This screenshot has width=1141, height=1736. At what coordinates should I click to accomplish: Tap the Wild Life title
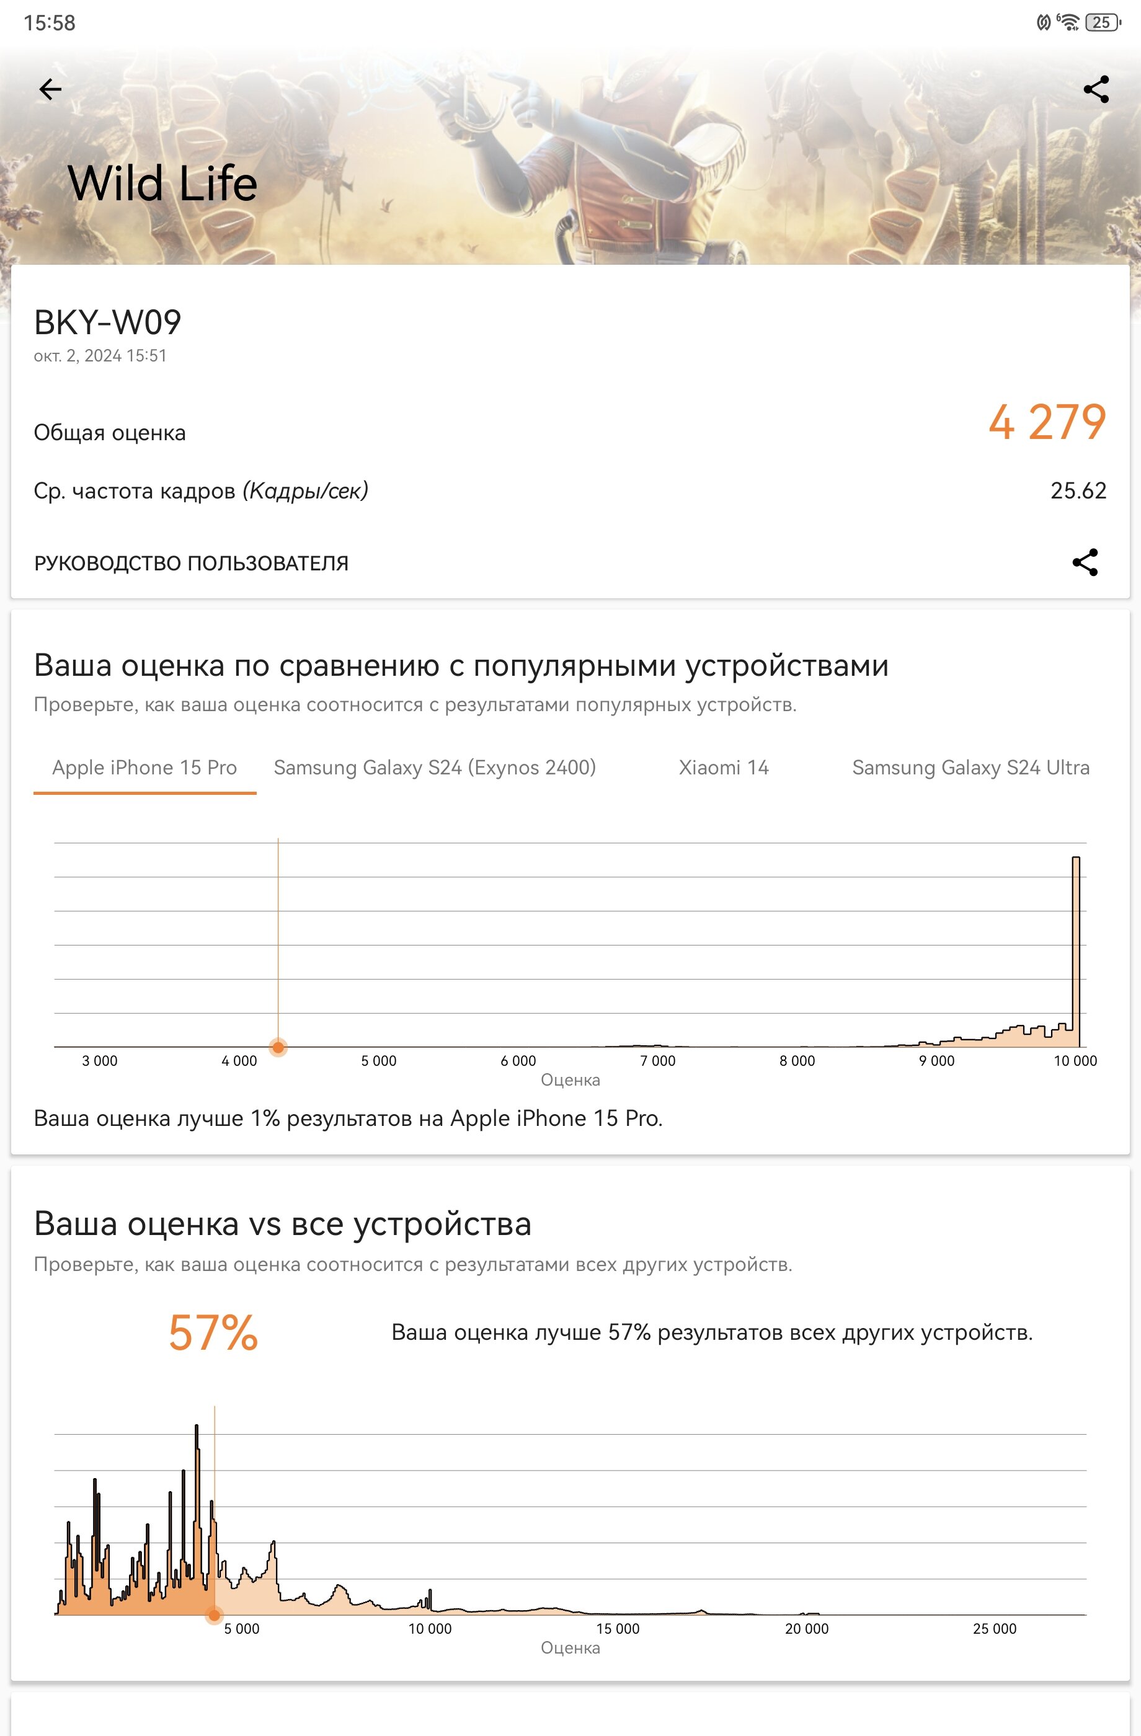pos(162,182)
